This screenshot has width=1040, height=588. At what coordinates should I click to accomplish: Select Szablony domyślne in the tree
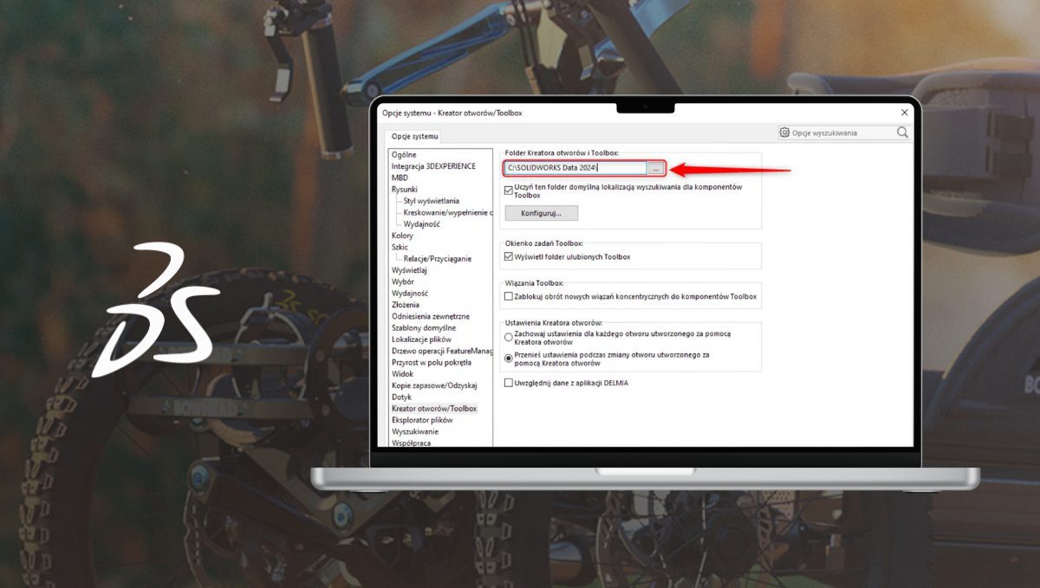423,327
